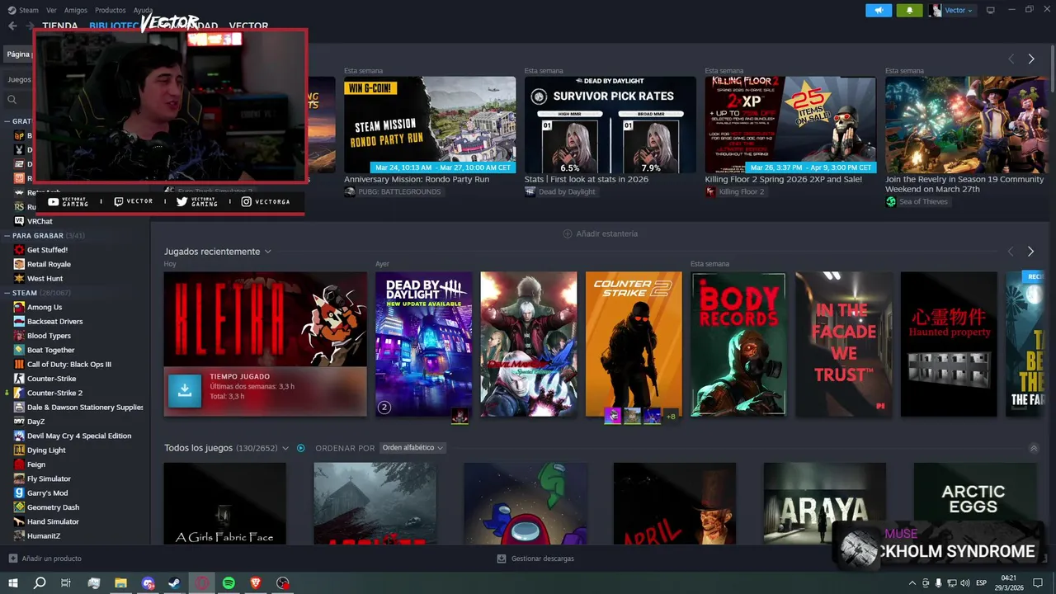Screen dimensions: 1056x594
Task: Expand the Jugados recientemente dropdown
Action: [268, 252]
